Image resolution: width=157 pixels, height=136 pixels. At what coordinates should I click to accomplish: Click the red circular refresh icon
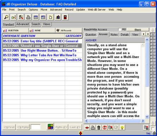[x=105, y=128]
